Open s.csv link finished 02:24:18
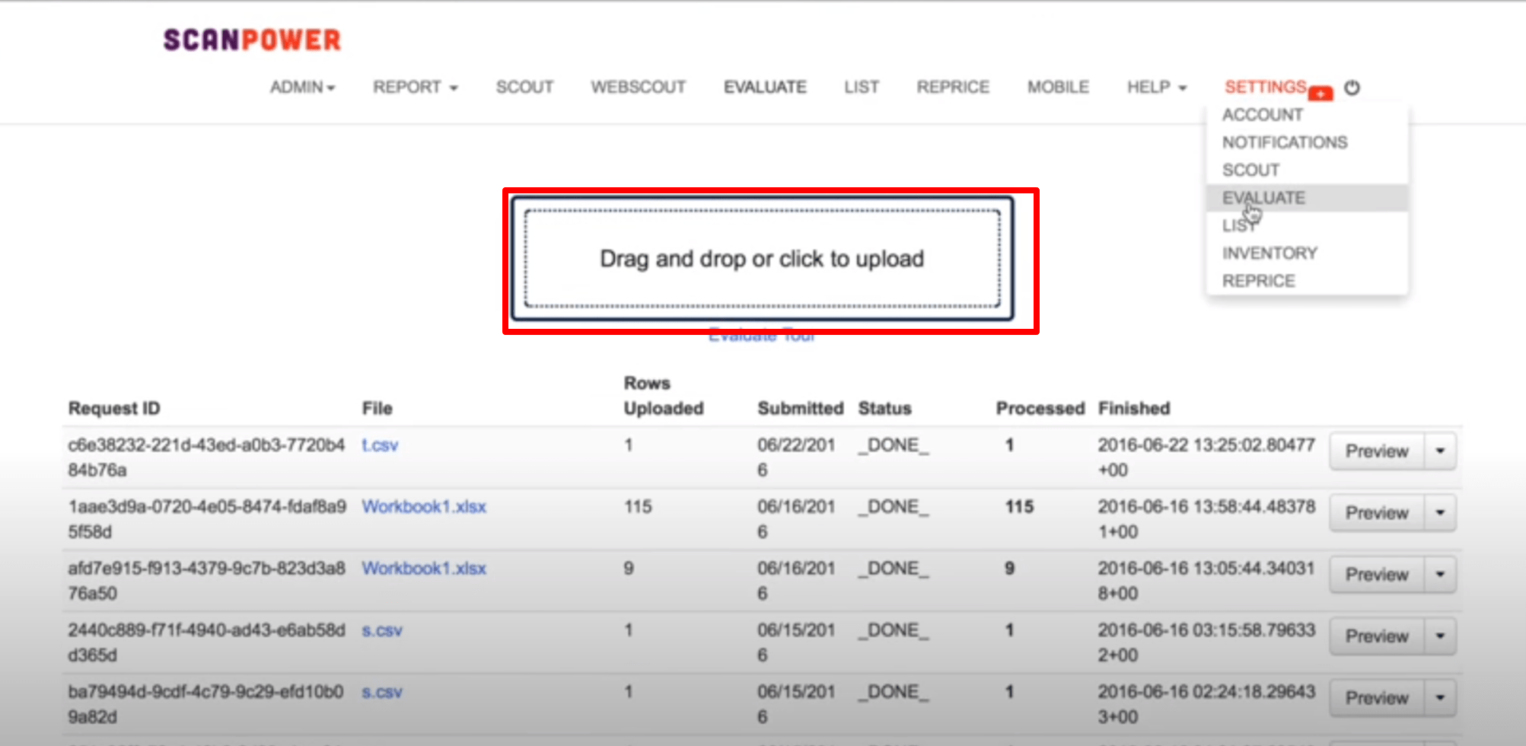This screenshot has height=746, width=1526. coord(382,692)
